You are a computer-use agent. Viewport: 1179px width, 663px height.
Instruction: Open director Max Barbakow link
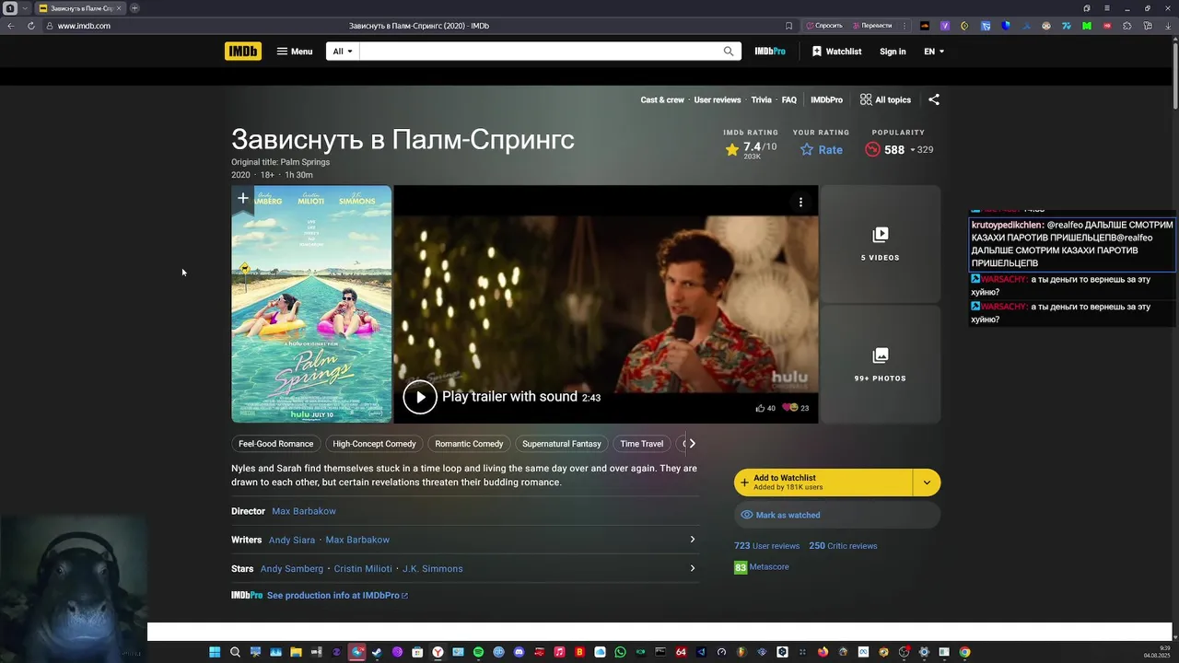point(304,511)
